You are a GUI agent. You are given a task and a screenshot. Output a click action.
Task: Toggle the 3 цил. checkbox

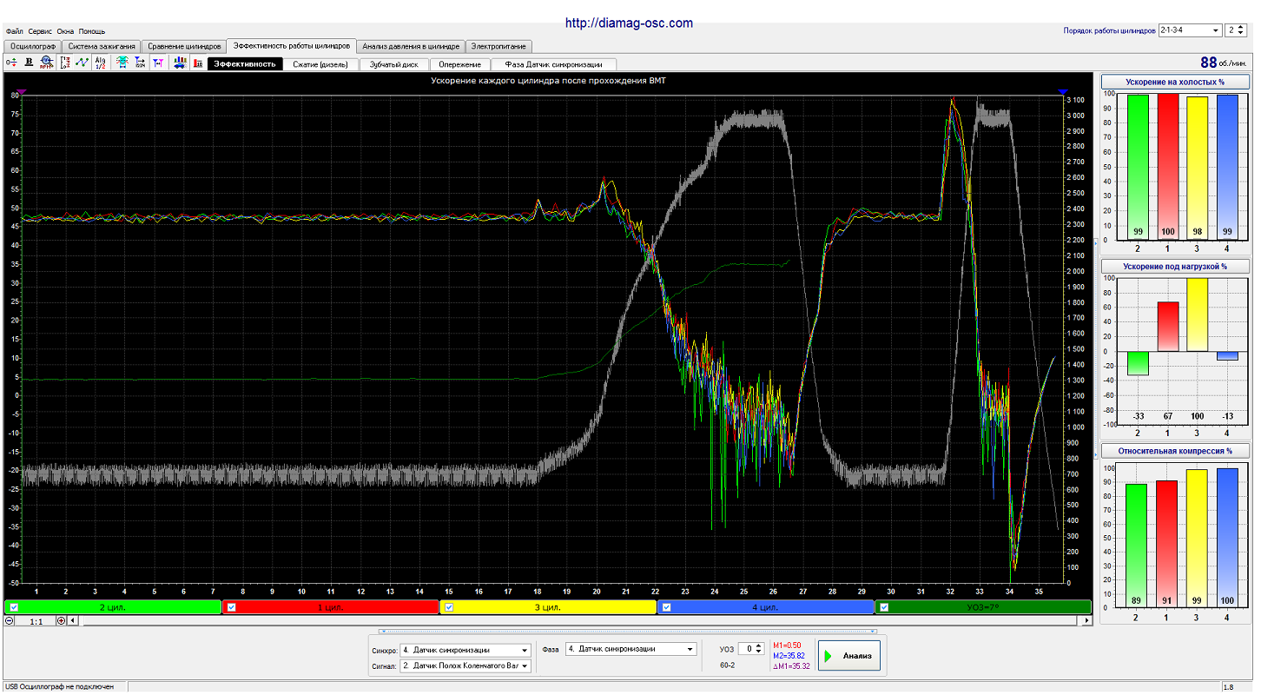(449, 607)
